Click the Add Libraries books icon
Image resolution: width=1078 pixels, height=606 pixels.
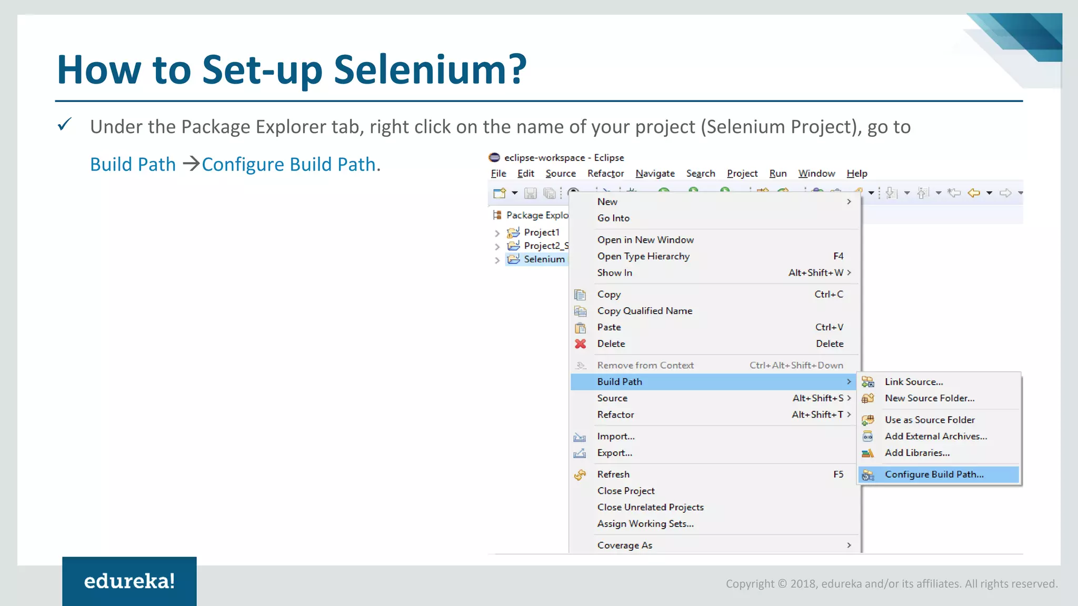867,453
